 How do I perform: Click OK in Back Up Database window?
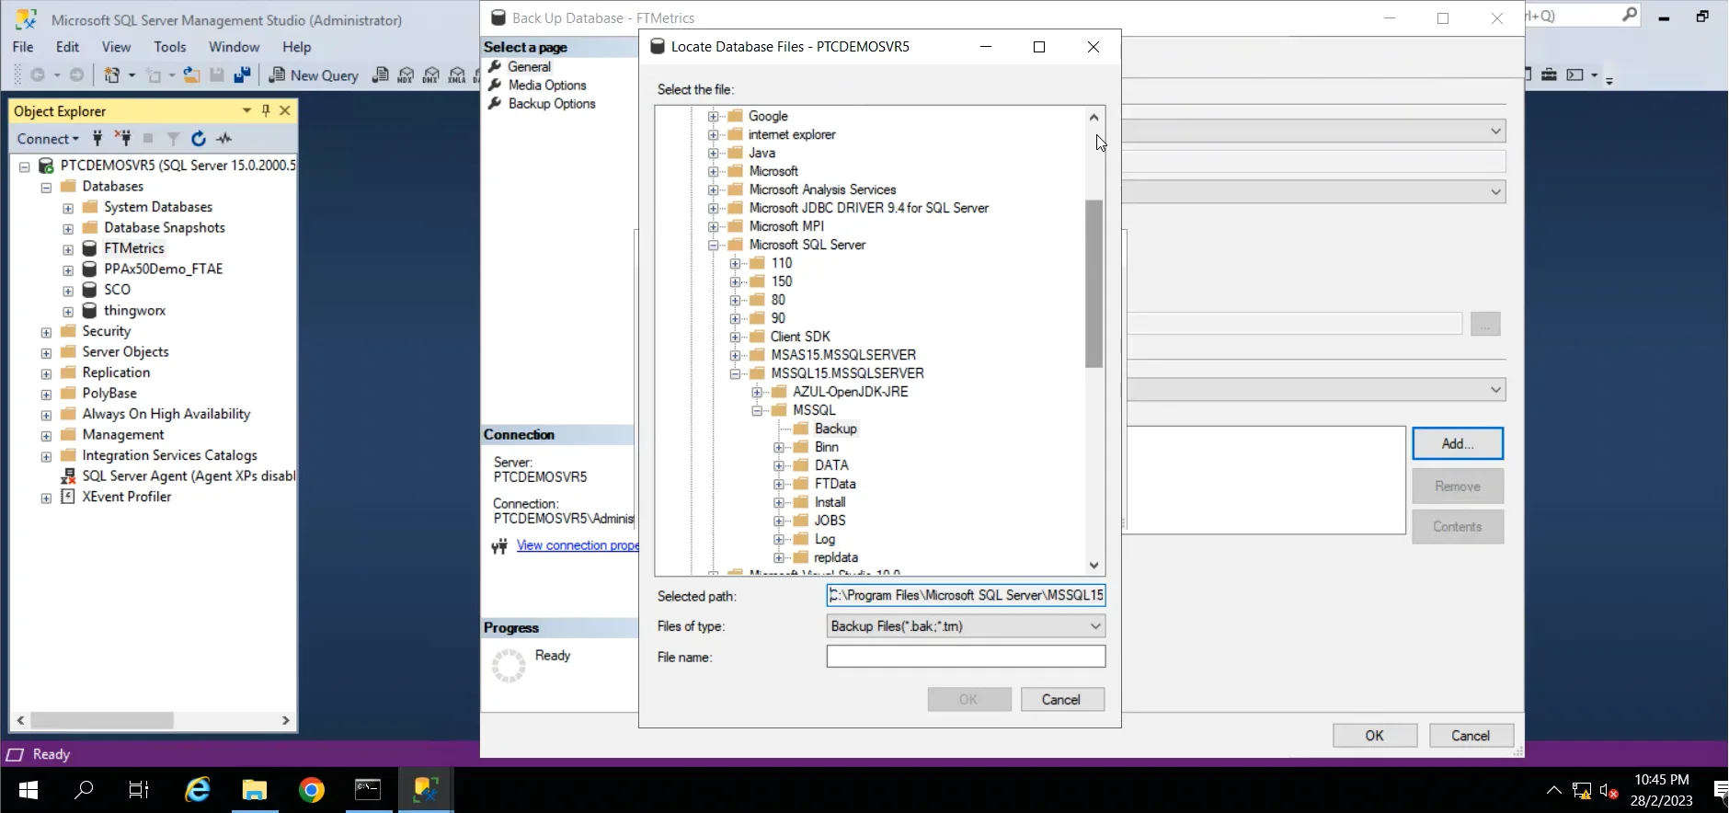[x=1374, y=736]
